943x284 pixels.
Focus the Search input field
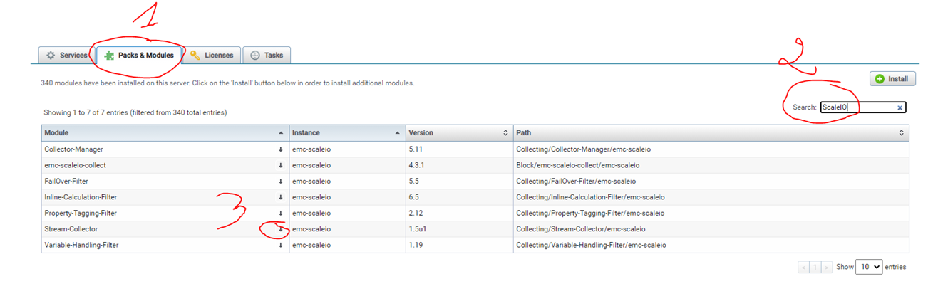[863, 107]
